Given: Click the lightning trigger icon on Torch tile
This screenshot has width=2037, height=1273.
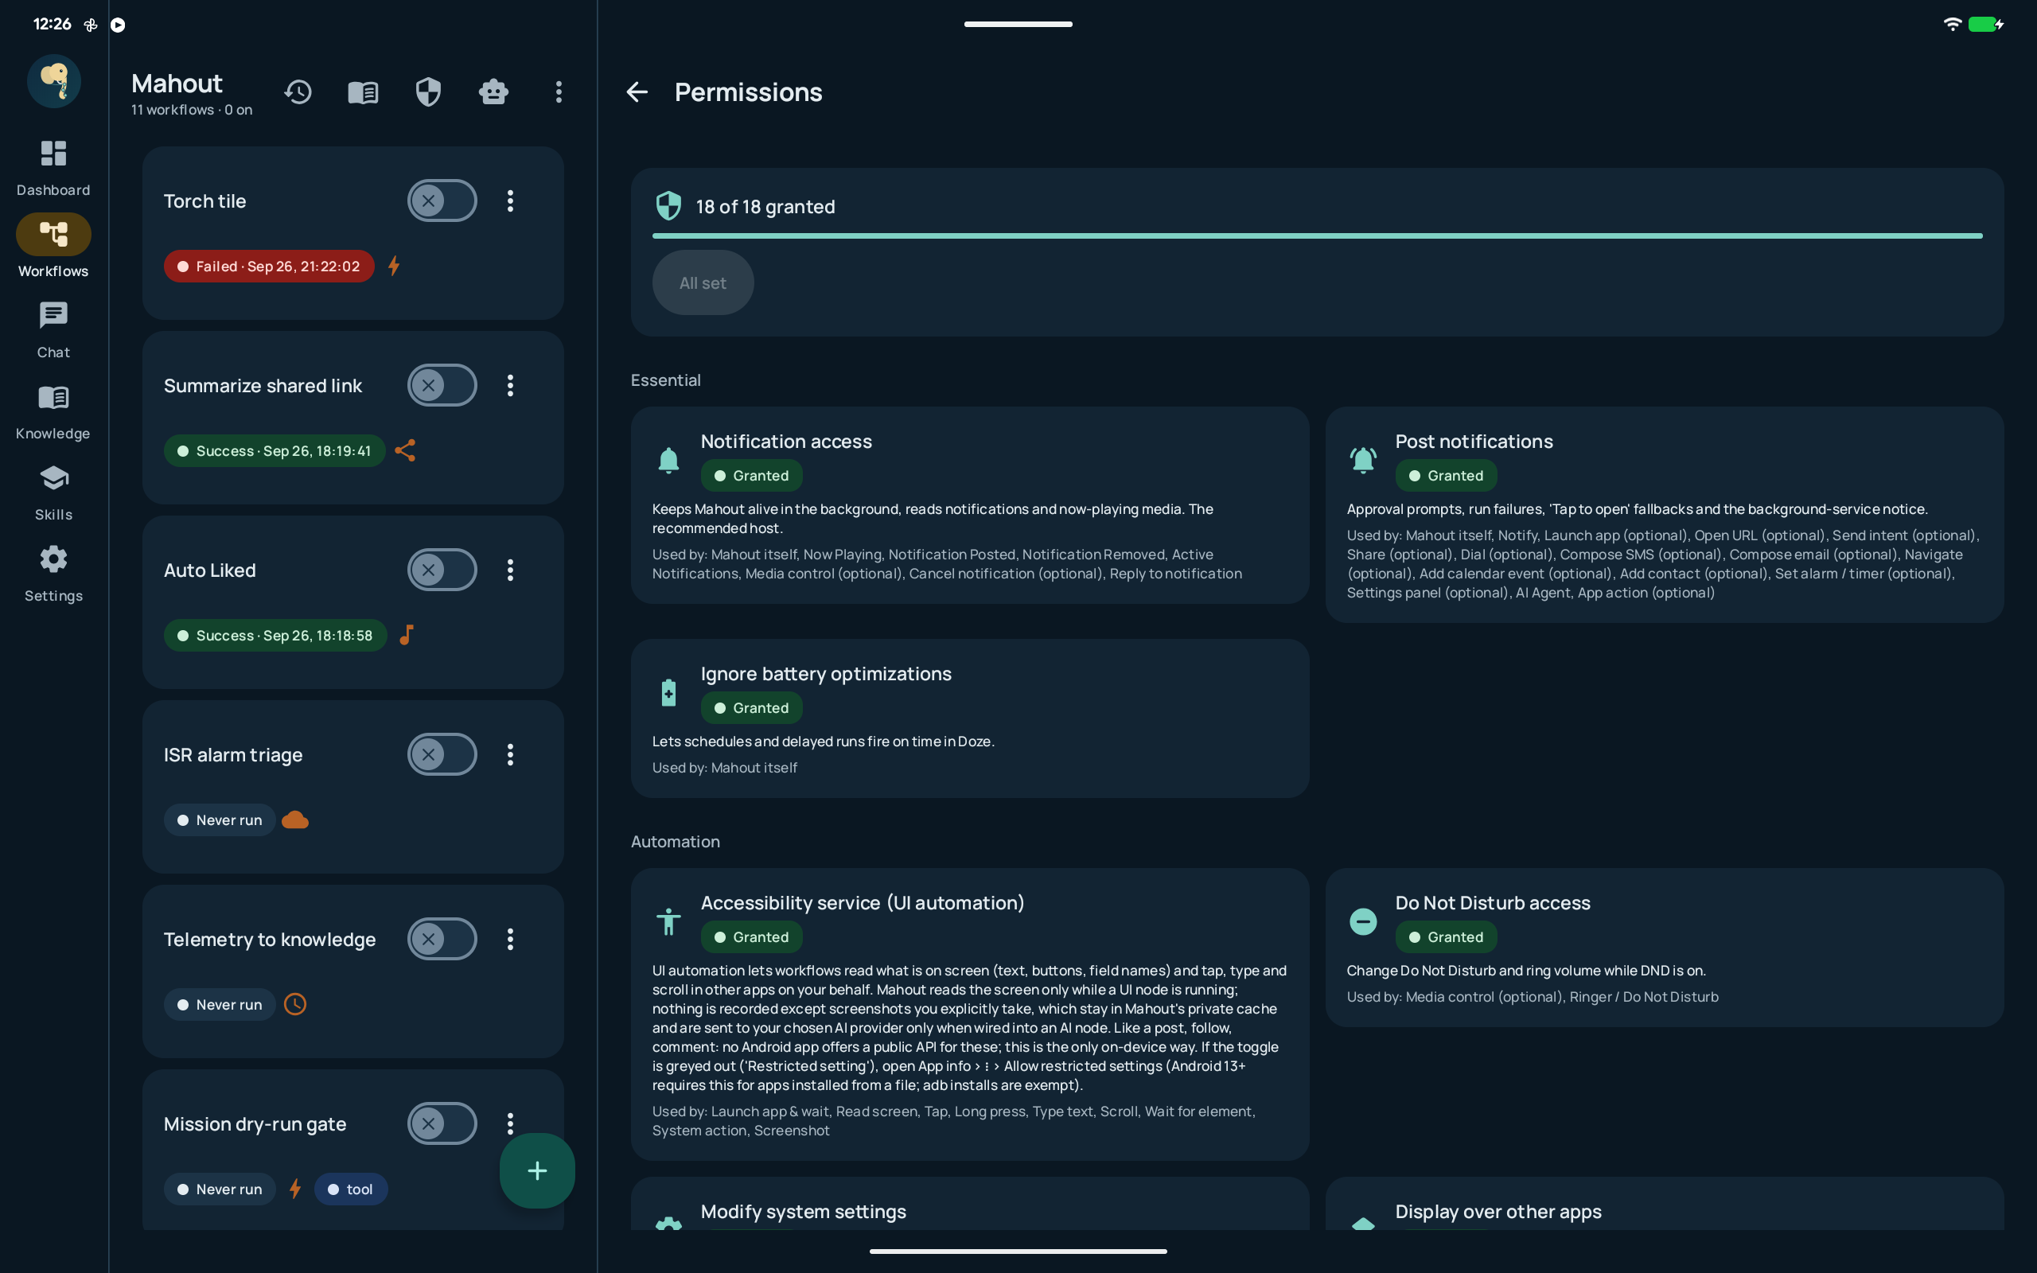Looking at the screenshot, I should (394, 266).
